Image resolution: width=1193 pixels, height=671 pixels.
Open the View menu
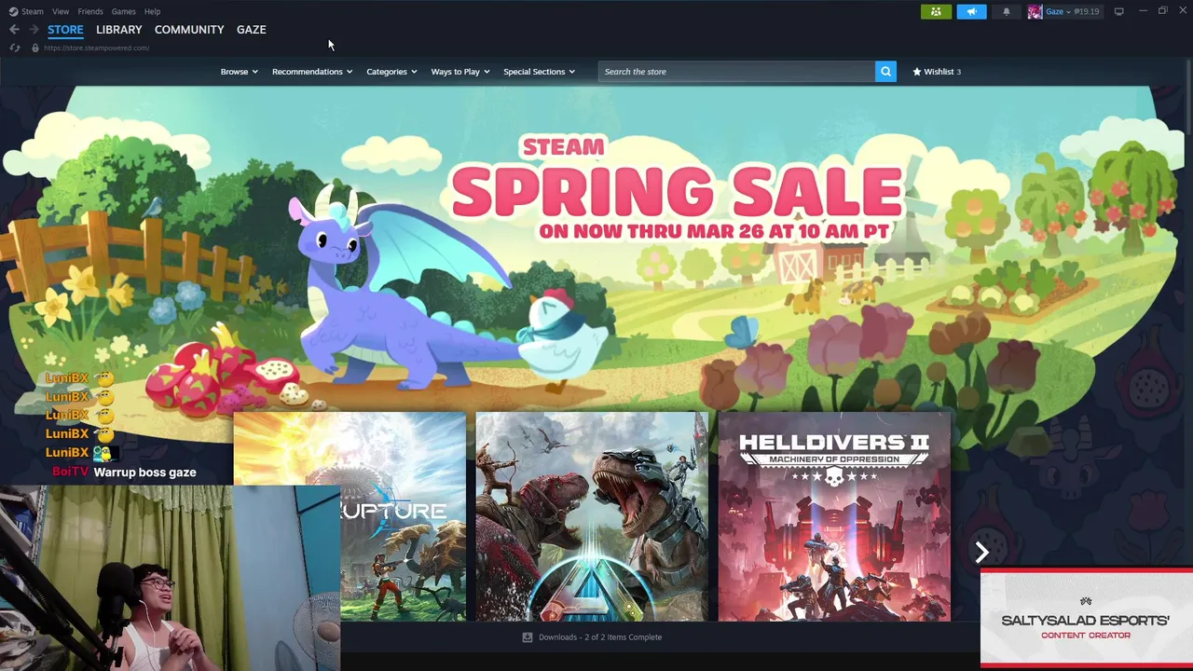tap(61, 11)
